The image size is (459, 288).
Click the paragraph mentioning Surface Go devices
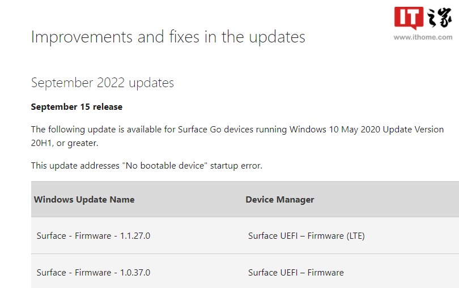point(237,130)
